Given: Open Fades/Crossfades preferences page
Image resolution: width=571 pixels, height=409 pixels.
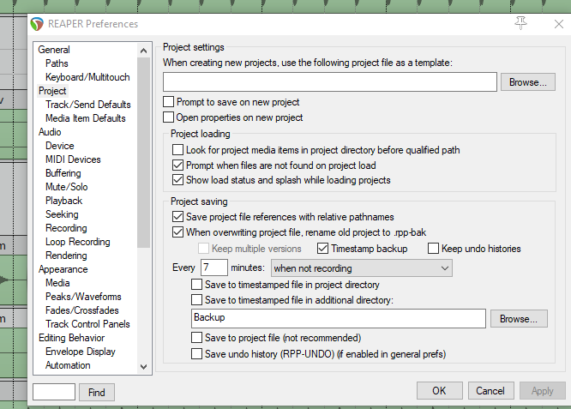Looking at the screenshot, I should 82,310.
